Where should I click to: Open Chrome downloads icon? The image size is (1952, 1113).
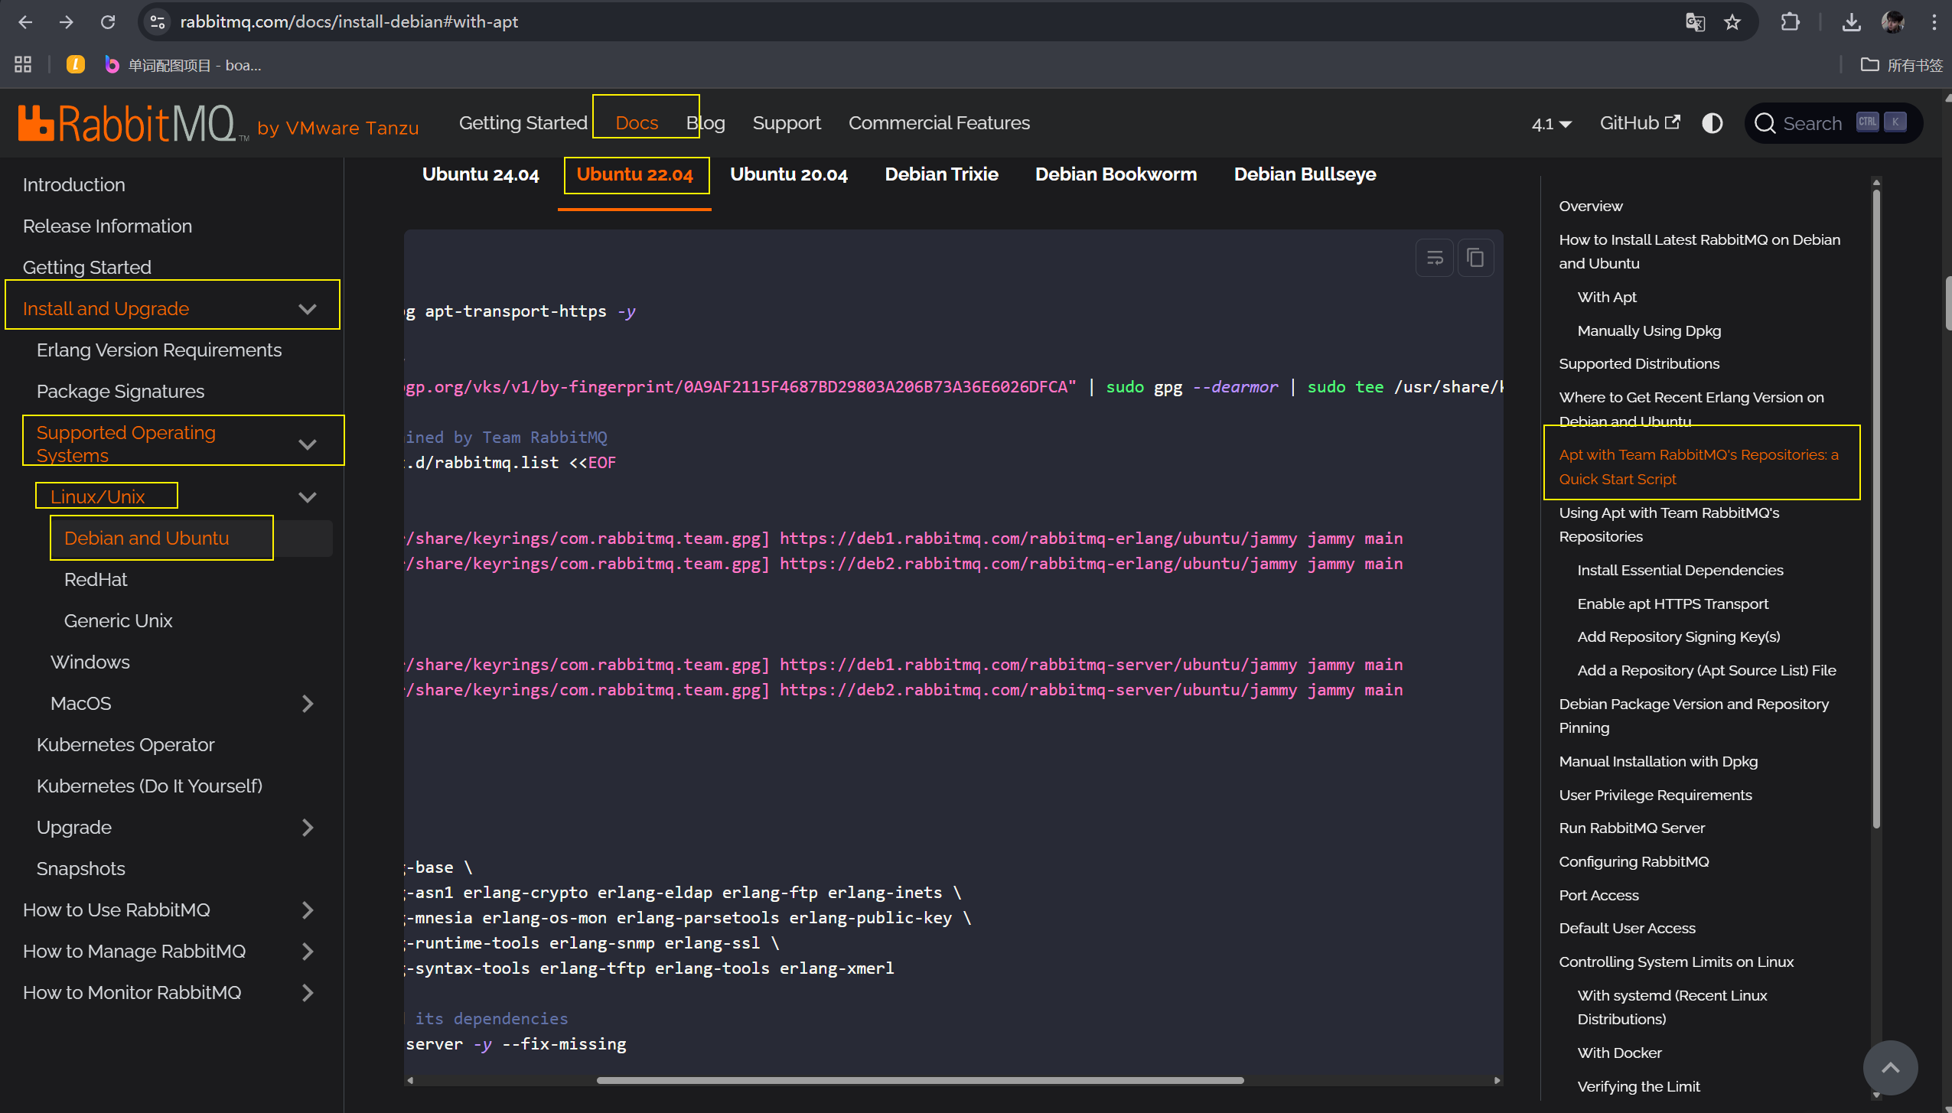pos(1851,22)
